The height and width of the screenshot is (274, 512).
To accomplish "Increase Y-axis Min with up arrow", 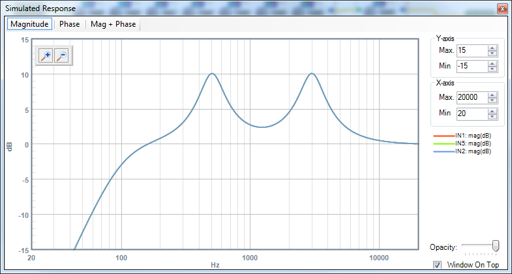I will 492,63.
